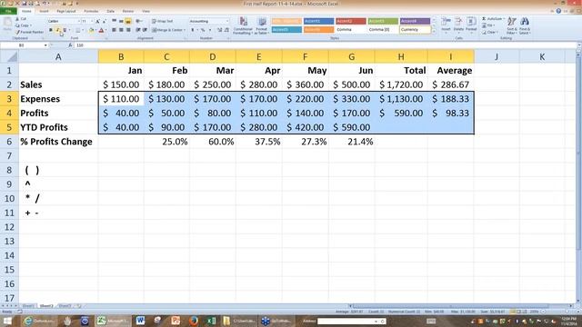Open the Font Color dropdown arrow
The width and height of the screenshot is (582, 327).
(105, 30)
